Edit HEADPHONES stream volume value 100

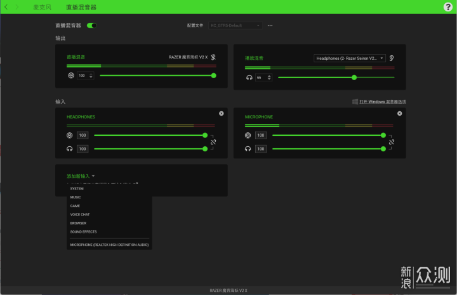tap(83, 135)
